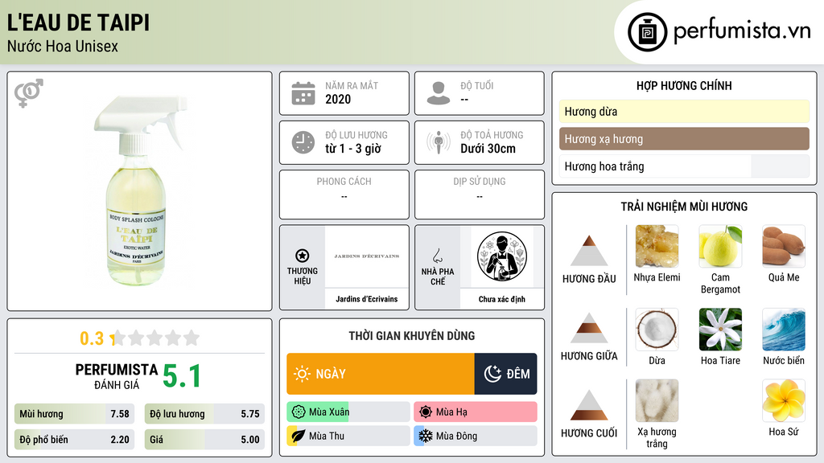Click the clock icon beside Độ lưu hương
The image size is (824, 463).
point(303,142)
